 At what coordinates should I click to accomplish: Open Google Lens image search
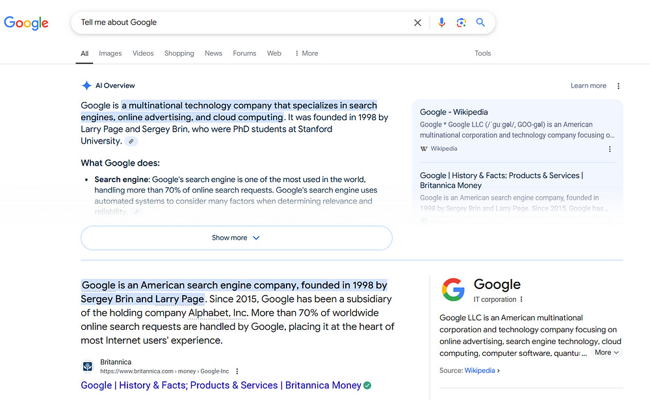coord(461,22)
